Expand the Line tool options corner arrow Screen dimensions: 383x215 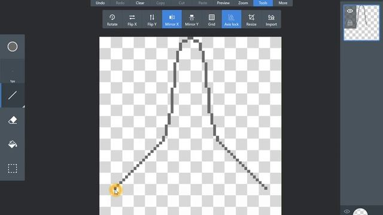[23, 106]
